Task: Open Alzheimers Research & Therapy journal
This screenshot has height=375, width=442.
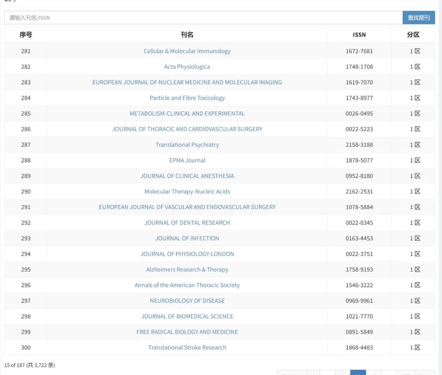Action: [187, 269]
